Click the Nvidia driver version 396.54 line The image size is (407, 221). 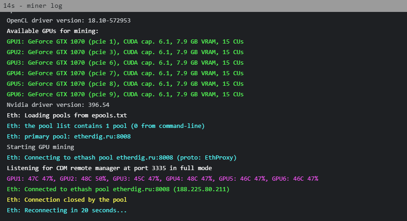click(x=58, y=105)
